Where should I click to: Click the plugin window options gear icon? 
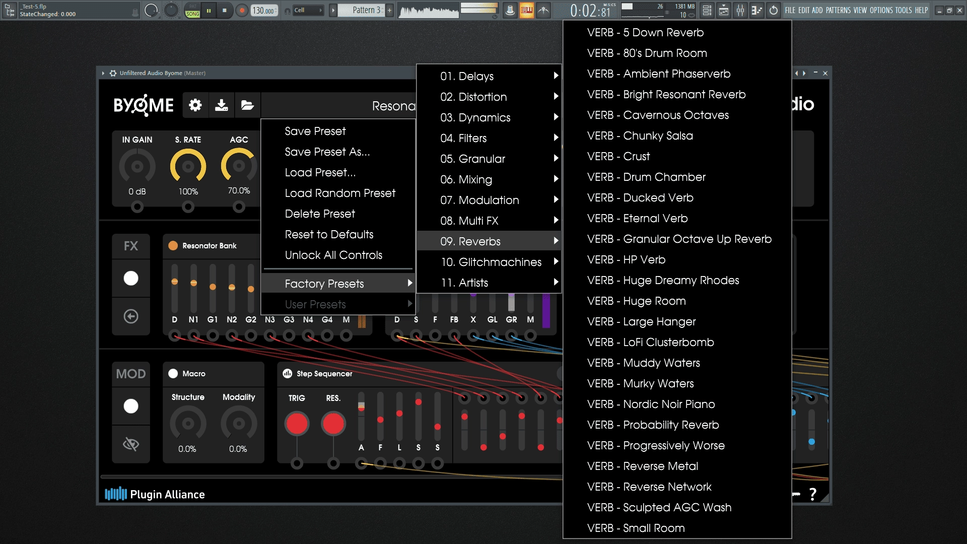click(x=113, y=73)
